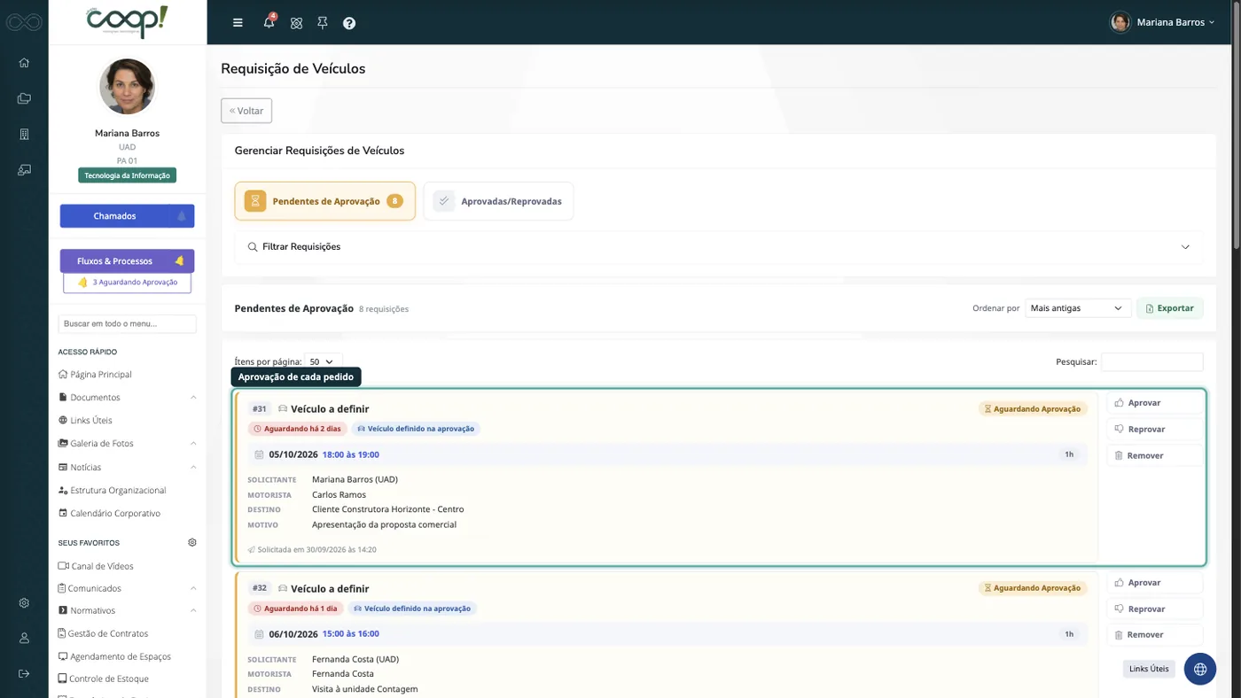Open the help question mark icon
Image resolution: width=1241 pixels, height=698 pixels.
coord(349,23)
